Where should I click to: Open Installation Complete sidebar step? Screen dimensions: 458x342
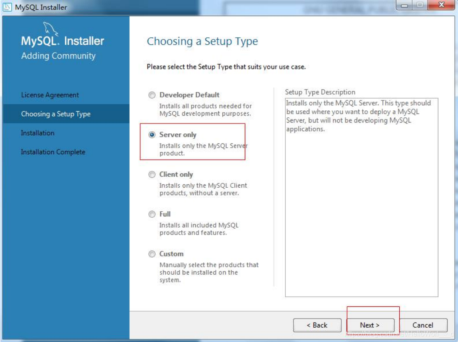(53, 152)
